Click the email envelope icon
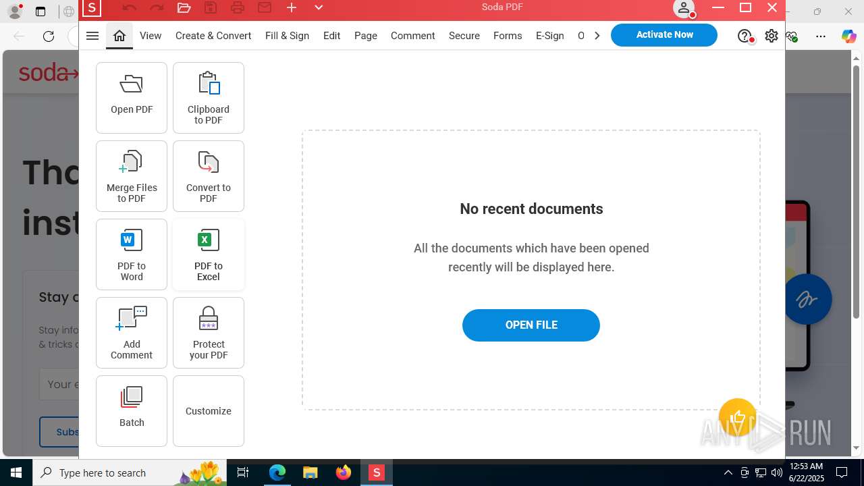The image size is (864, 486). (265, 8)
